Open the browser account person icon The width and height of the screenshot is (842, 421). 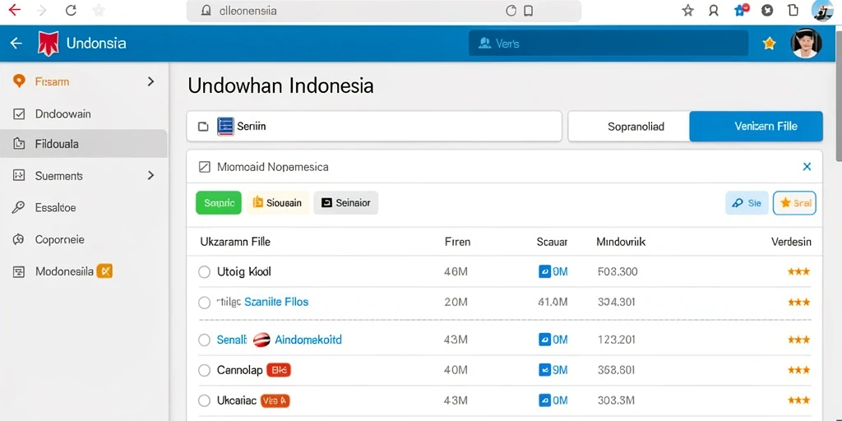pos(714,10)
